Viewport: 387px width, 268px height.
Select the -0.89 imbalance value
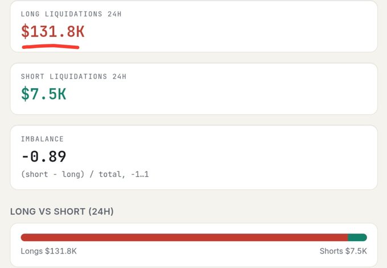[44, 156]
